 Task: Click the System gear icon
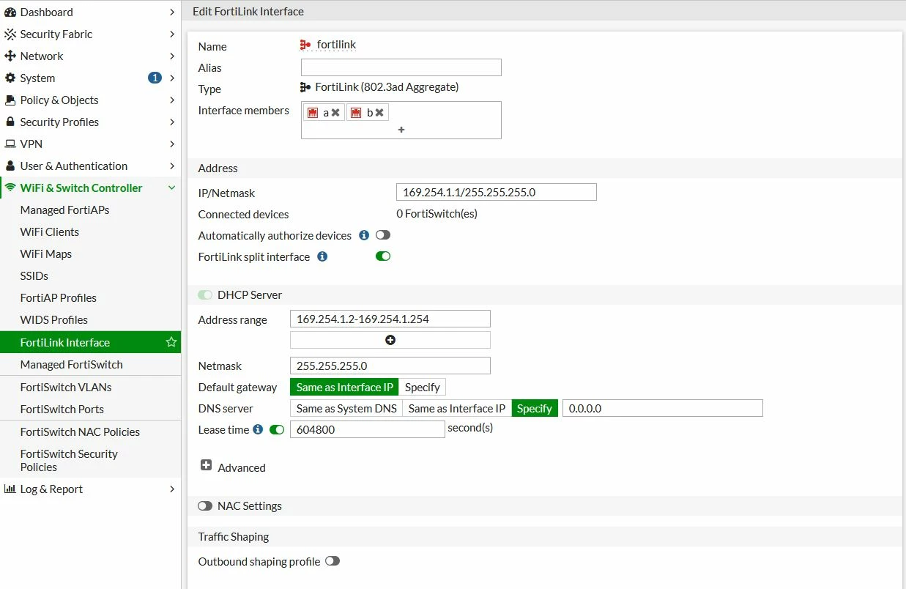(10, 78)
